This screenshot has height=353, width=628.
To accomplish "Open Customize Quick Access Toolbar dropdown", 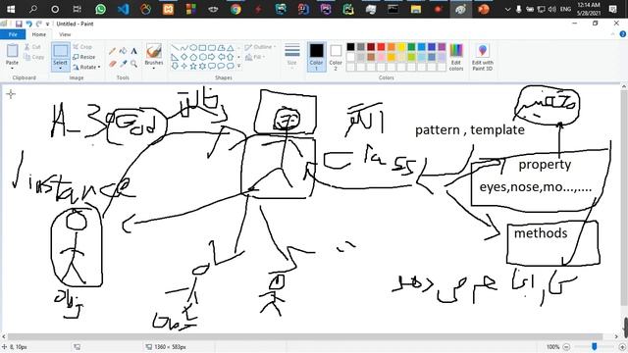I will point(48,25).
